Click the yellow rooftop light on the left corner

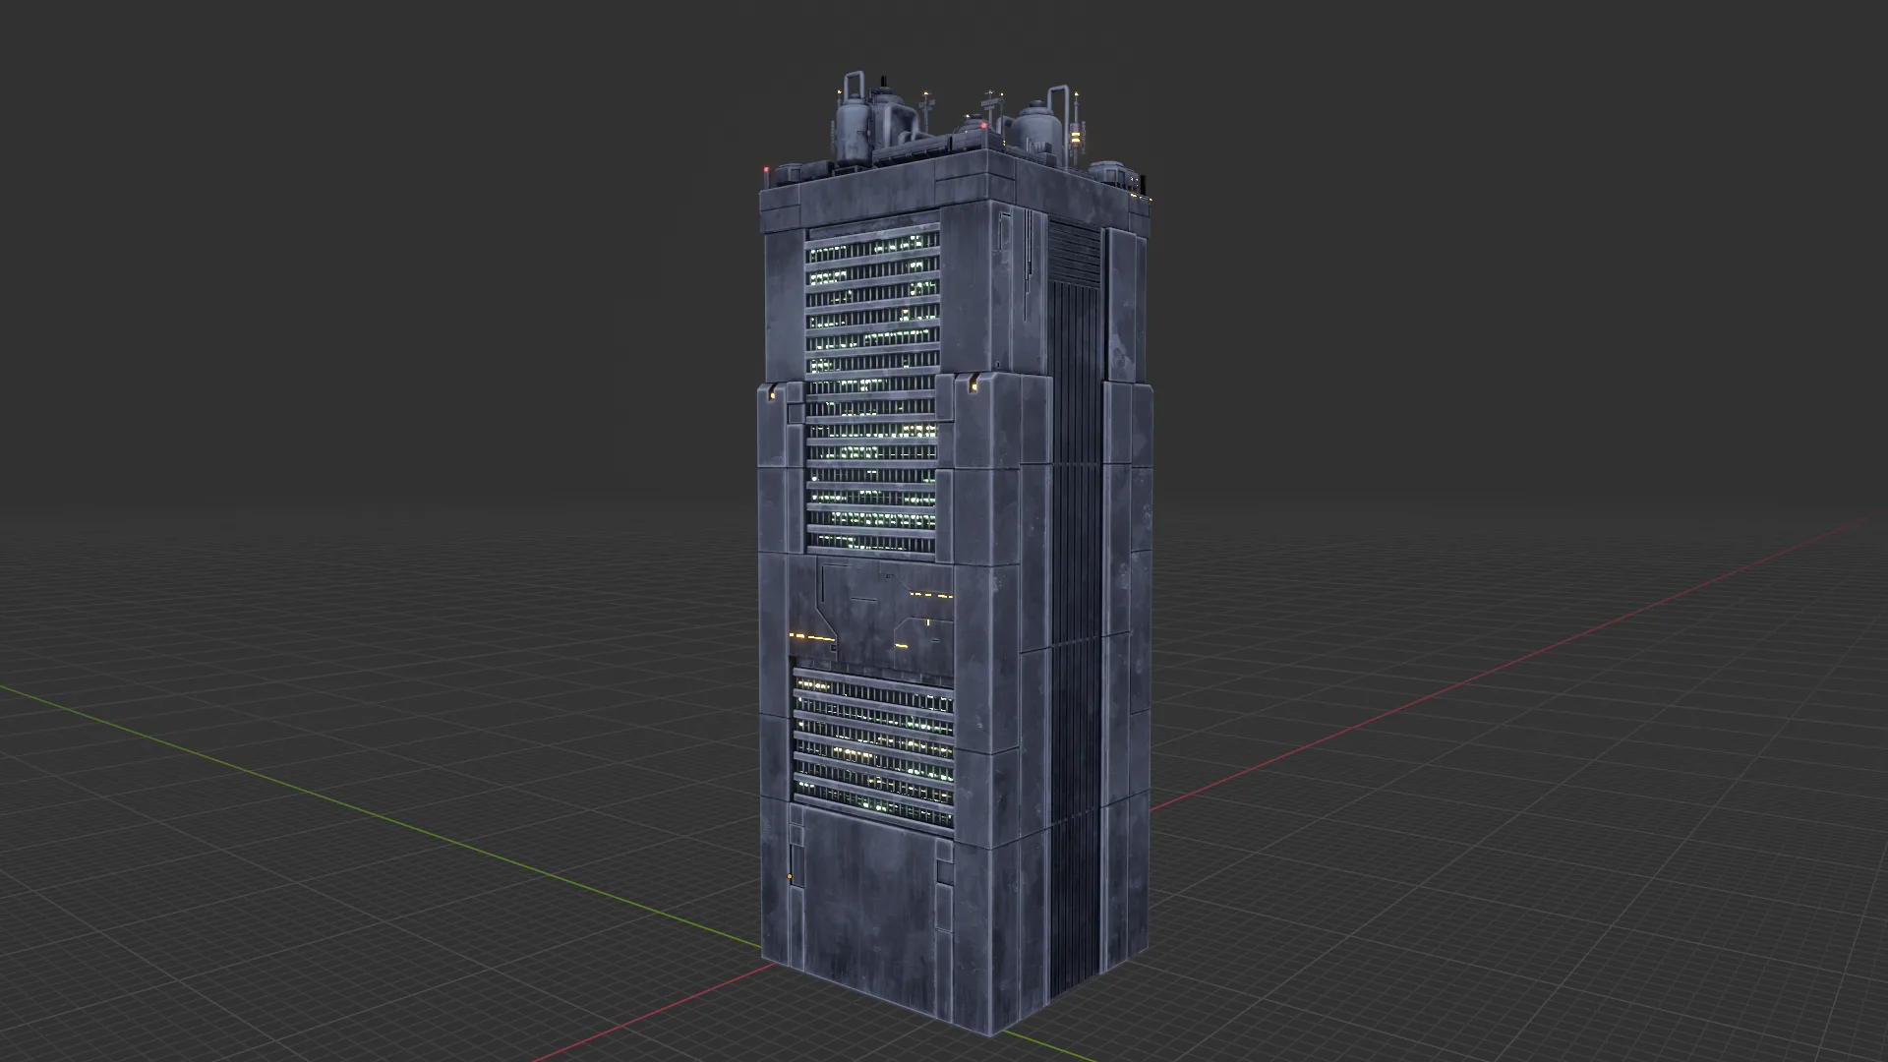[840, 93]
